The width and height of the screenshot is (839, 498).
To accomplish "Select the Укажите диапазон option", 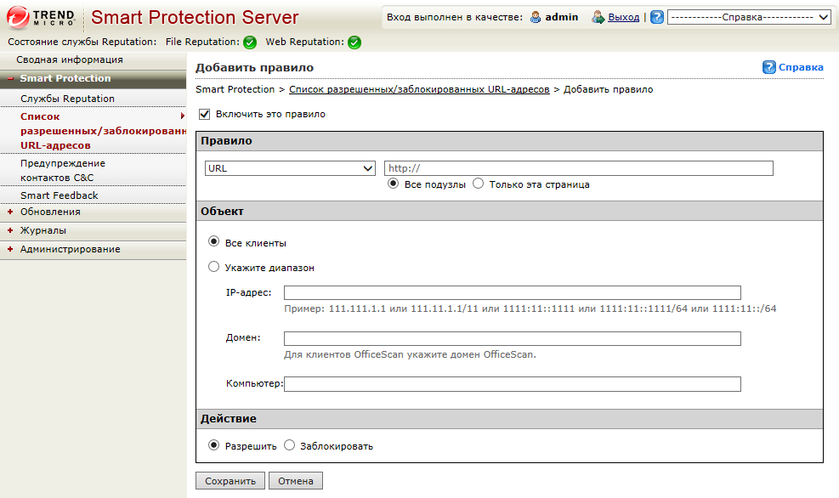I will click(x=213, y=265).
